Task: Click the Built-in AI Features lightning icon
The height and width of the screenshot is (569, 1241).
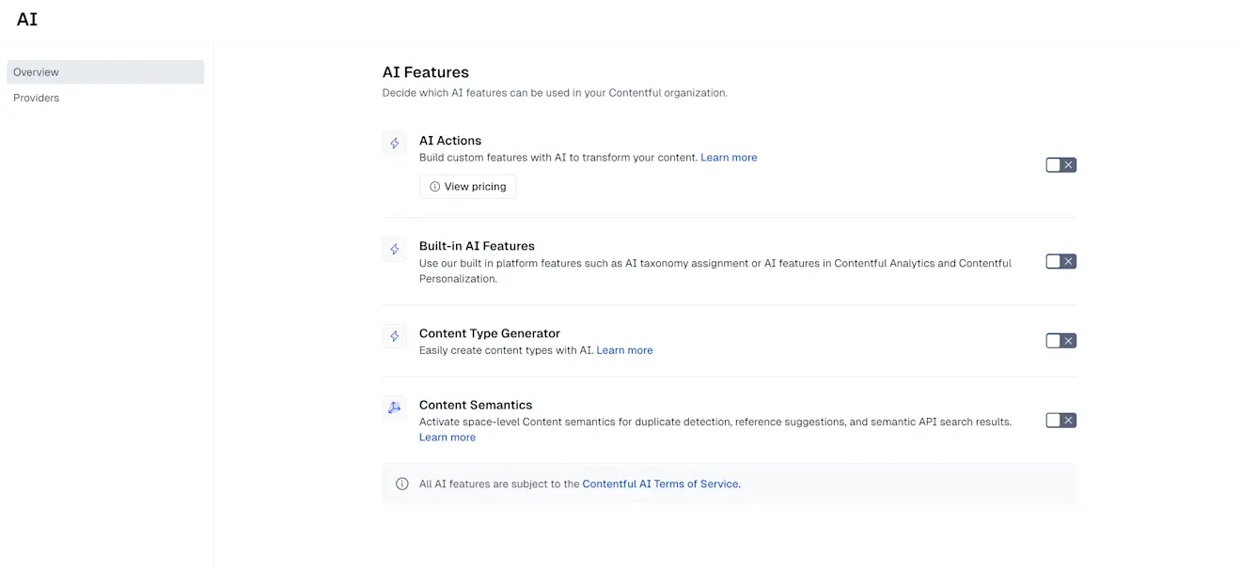Action: point(395,249)
